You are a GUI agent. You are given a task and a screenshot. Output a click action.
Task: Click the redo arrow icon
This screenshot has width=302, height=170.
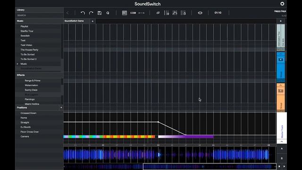pyautogui.click(x=91, y=13)
